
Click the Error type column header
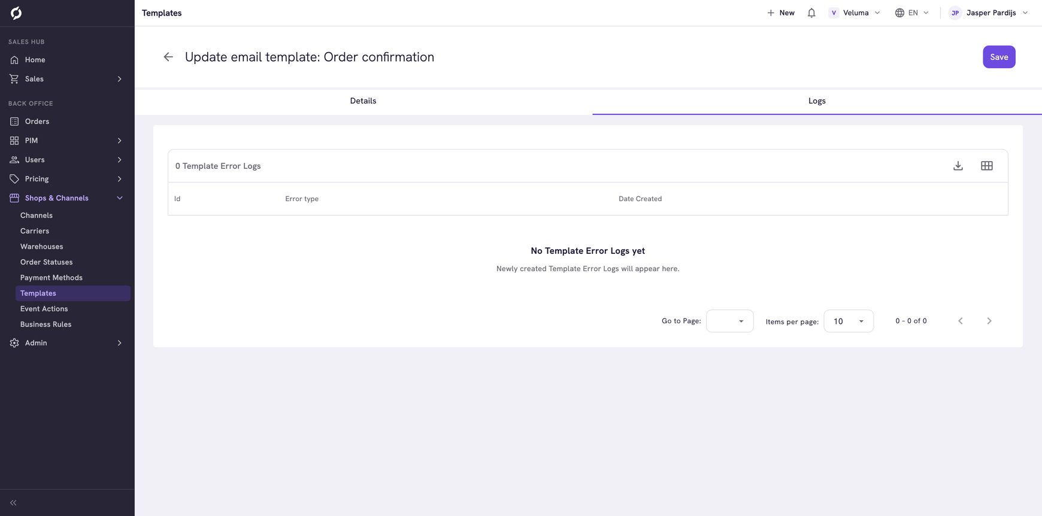(x=302, y=199)
